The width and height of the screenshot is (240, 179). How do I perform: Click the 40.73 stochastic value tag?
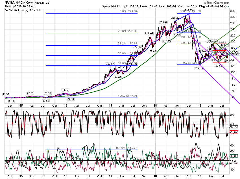pyautogui.click(x=234, y=127)
